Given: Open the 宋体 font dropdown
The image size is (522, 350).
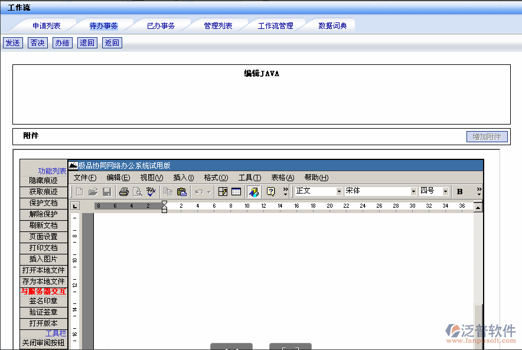Looking at the screenshot, I should tap(413, 191).
